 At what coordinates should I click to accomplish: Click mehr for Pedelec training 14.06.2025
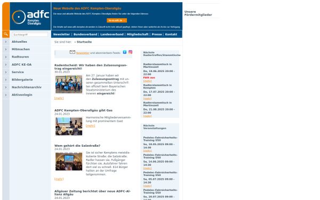tap(147, 168)
